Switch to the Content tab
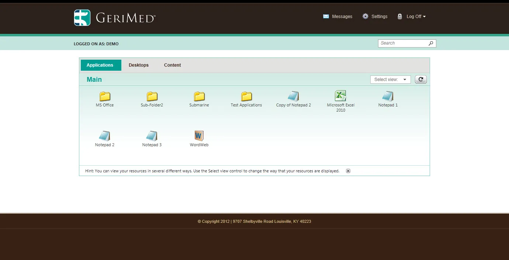This screenshot has width=509, height=260. point(172,65)
